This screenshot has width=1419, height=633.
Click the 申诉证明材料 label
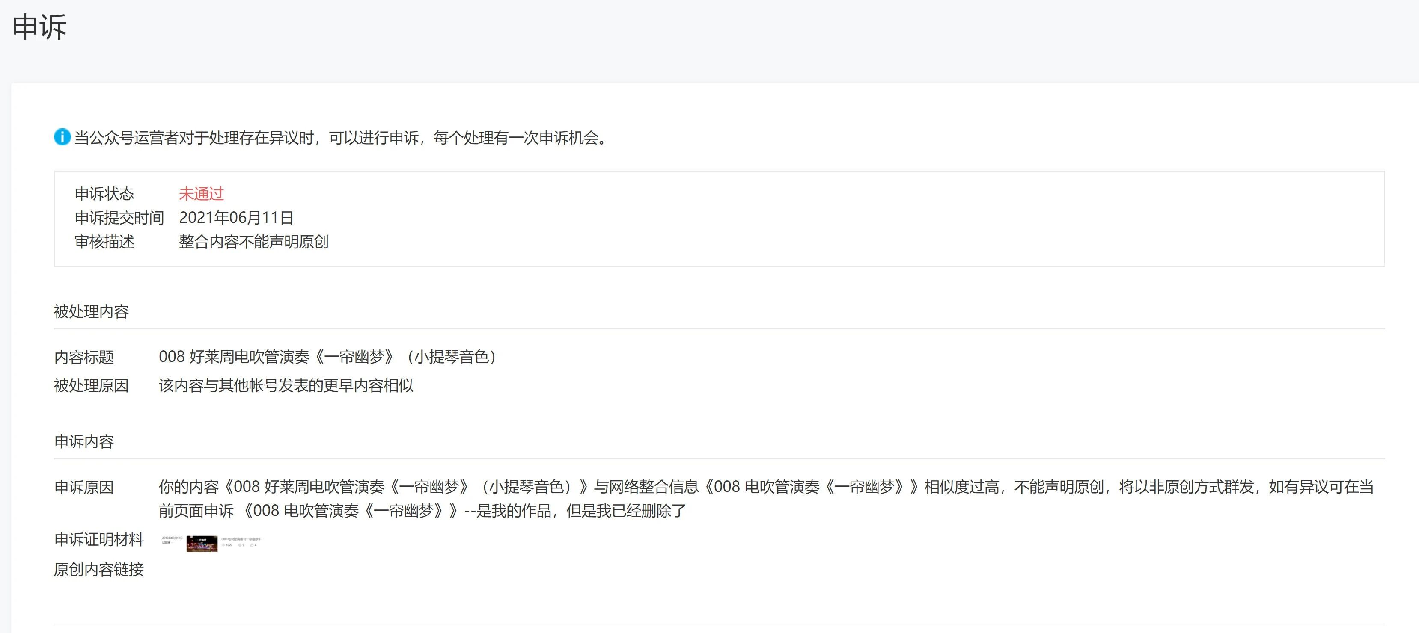pyautogui.click(x=98, y=539)
